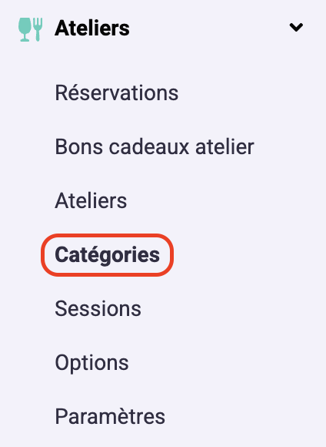Collapse the Ateliers section with the chevron

pos(296,28)
